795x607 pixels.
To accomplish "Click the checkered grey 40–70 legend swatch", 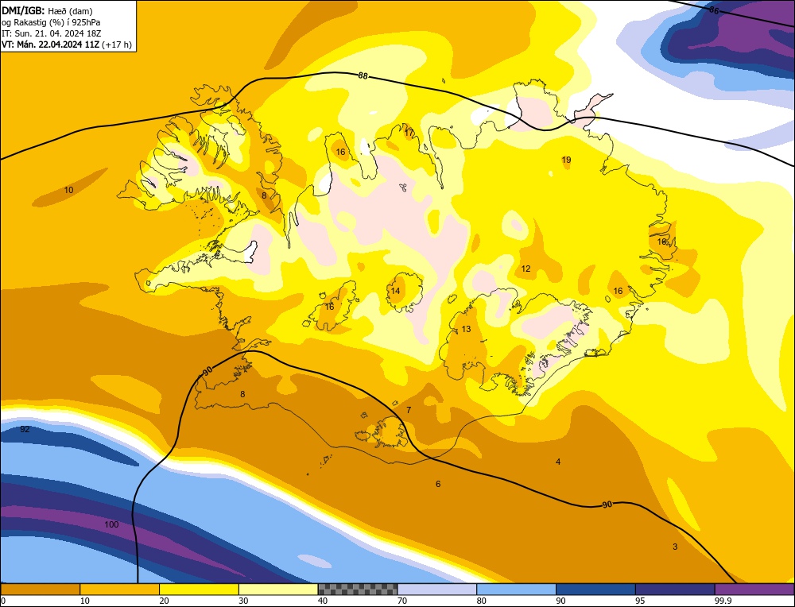I will coord(358,589).
